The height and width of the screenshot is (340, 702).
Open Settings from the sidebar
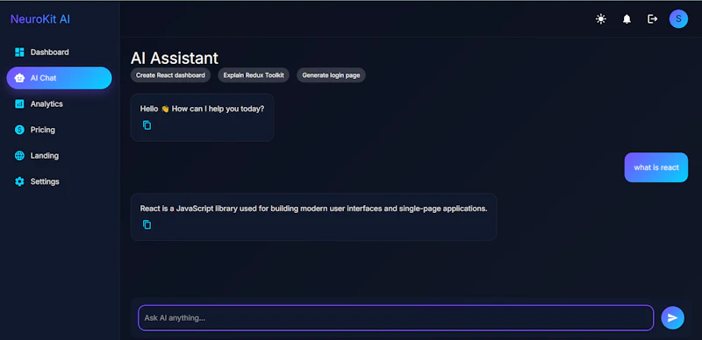pyautogui.click(x=59, y=181)
